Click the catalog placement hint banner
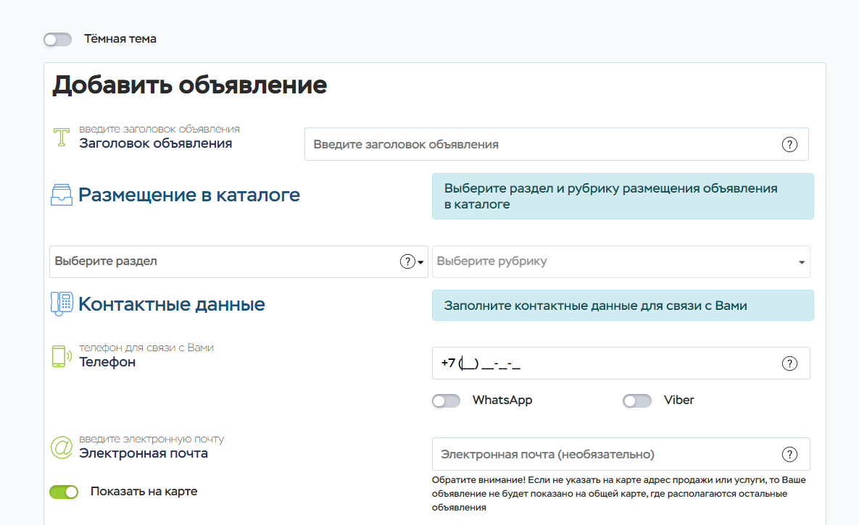Viewport: 859px width, 525px height. point(622,196)
